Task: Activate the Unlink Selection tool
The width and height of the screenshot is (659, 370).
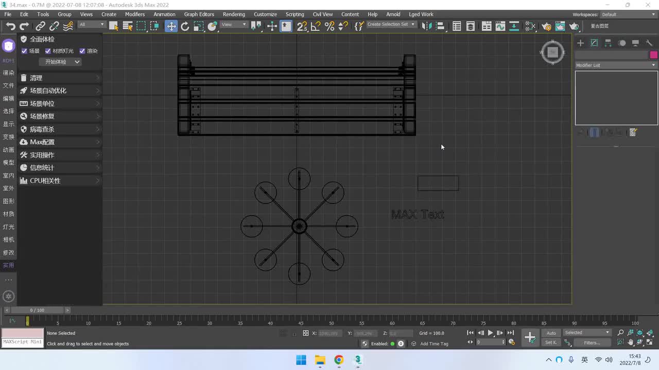Action: (54, 26)
